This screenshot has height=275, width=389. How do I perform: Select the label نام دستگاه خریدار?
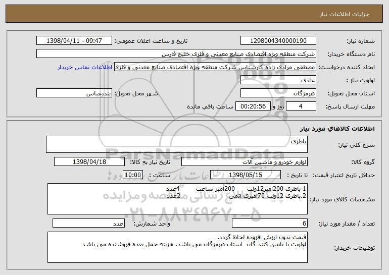(352, 54)
